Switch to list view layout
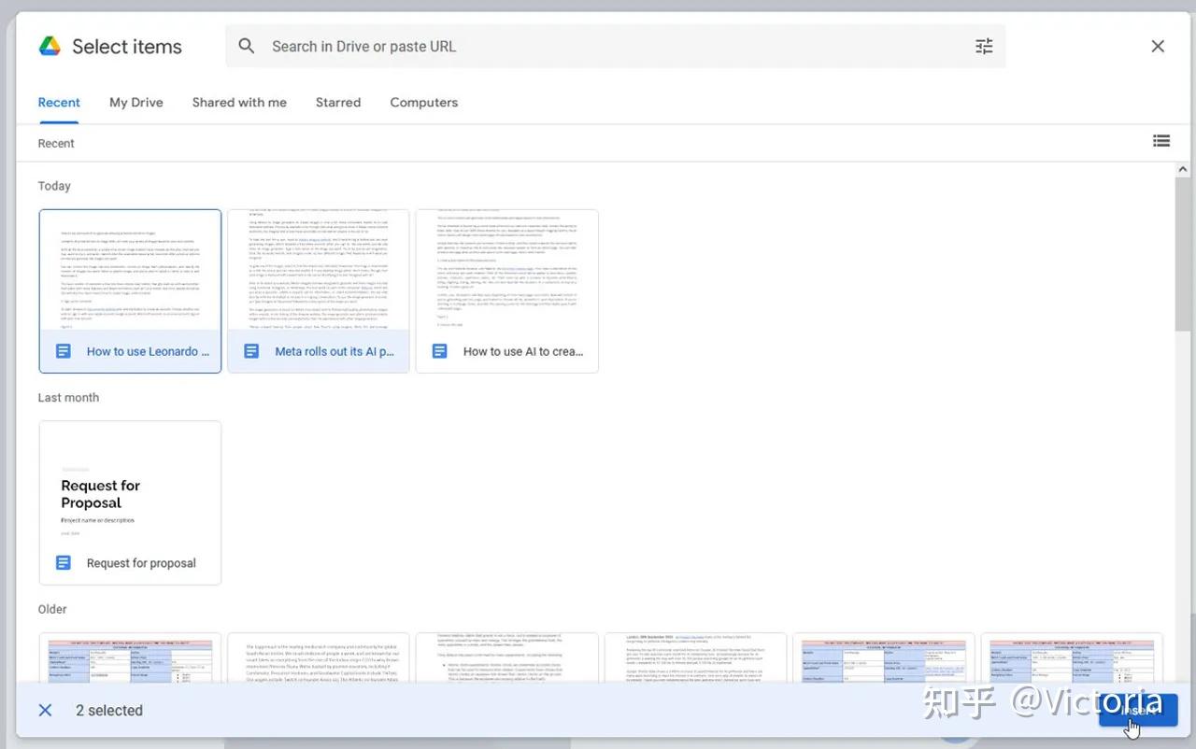The image size is (1196, 749). click(1160, 140)
